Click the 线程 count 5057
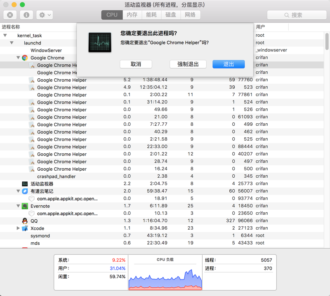330x296 pixels. point(266,260)
